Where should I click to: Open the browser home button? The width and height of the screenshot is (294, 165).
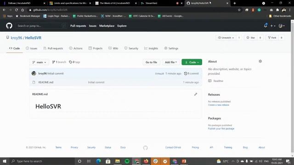coord(23,10)
